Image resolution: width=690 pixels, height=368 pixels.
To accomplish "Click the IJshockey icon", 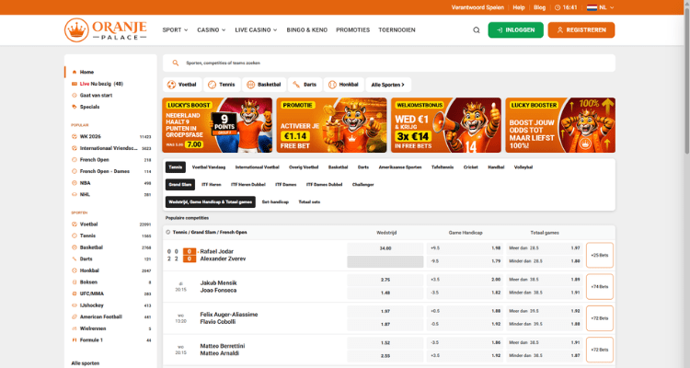I will coord(75,305).
